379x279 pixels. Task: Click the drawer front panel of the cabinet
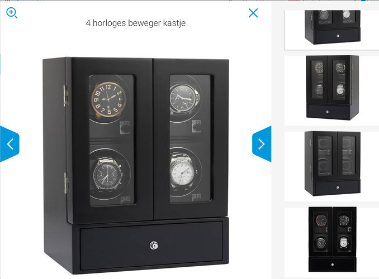tap(151, 246)
